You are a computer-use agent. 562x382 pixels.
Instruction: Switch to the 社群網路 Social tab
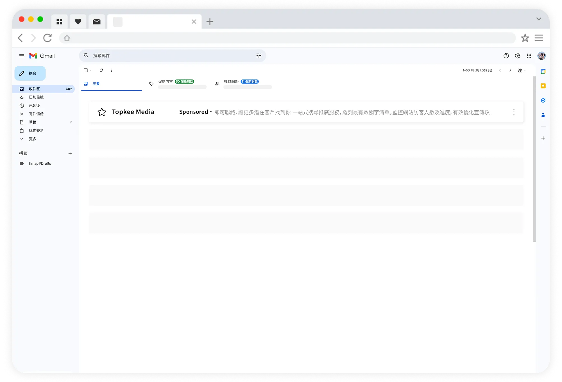click(x=231, y=82)
